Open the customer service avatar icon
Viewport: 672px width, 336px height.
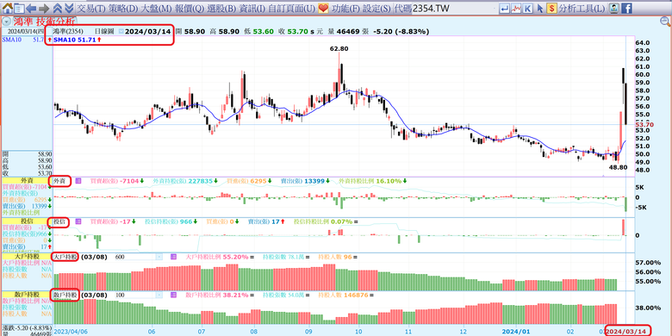click(x=614, y=8)
